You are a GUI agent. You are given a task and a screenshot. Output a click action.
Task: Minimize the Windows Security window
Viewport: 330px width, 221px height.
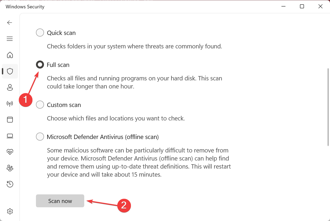point(284,6)
